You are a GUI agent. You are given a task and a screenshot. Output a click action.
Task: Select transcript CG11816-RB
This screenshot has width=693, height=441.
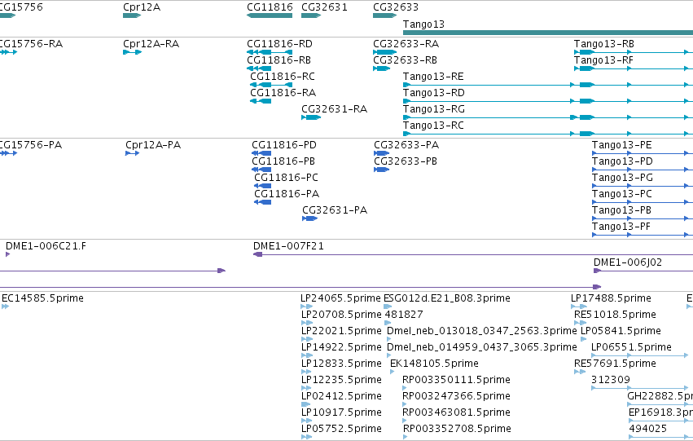pyautogui.click(x=279, y=60)
